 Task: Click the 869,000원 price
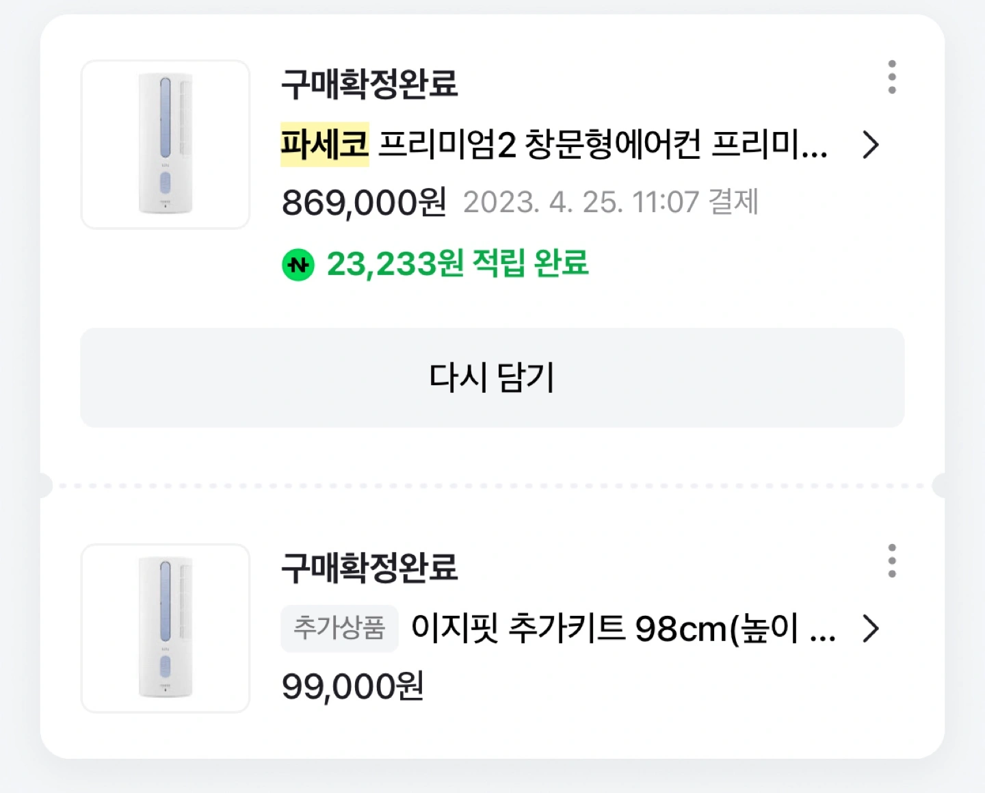tap(364, 203)
